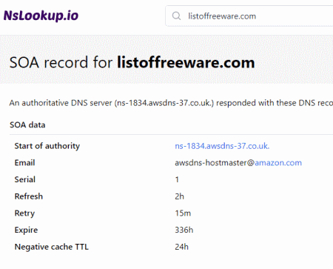Open the NsLookup.io logo home link
The image size is (333, 269).
click(x=41, y=16)
